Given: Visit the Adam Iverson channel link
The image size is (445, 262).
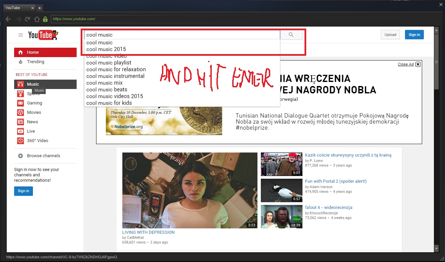Looking at the screenshot, I should pos(321,187).
